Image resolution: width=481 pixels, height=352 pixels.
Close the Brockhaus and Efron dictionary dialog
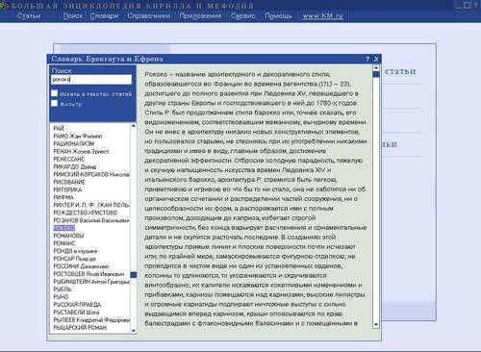pos(376,59)
